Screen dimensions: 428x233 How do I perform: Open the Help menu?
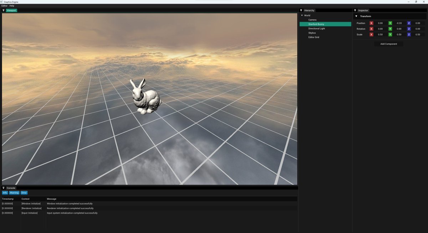[x=12, y=6]
